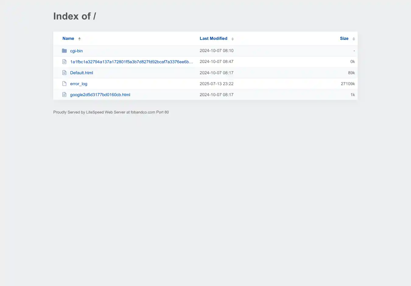
Task: Open the google2d5d3177bd0160cb.html link
Action: (x=100, y=95)
